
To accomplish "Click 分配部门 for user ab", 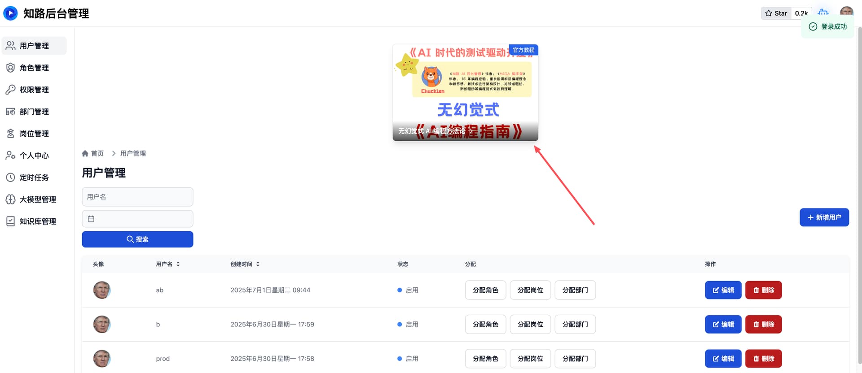I will click(575, 290).
